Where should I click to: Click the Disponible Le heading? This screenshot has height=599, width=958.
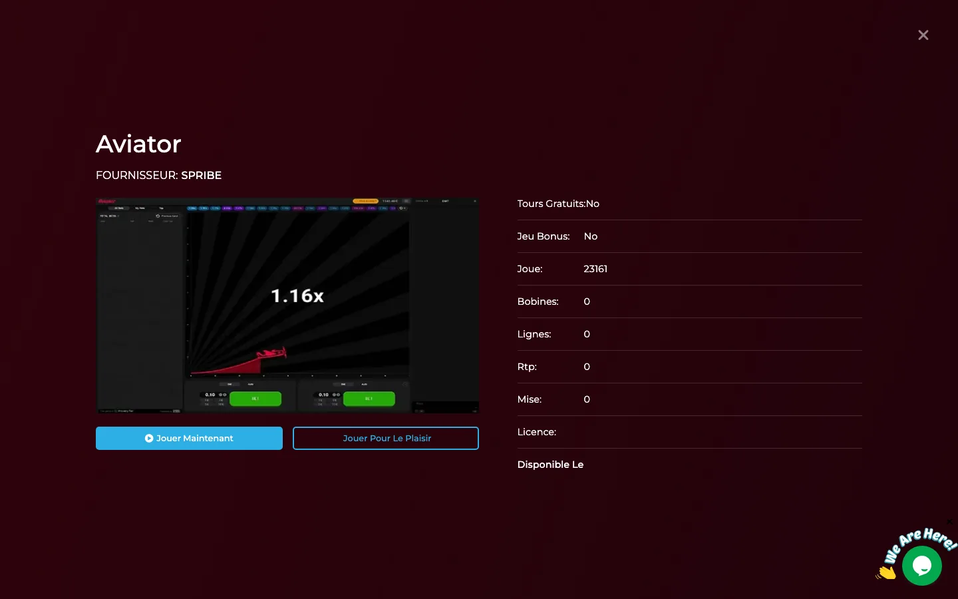coord(550,465)
